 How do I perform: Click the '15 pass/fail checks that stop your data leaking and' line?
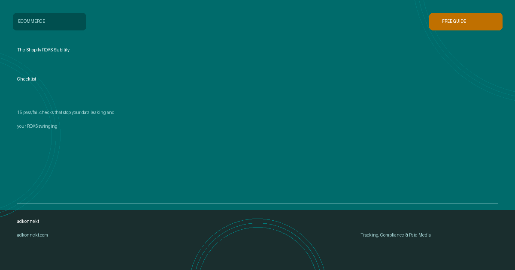[66, 113]
